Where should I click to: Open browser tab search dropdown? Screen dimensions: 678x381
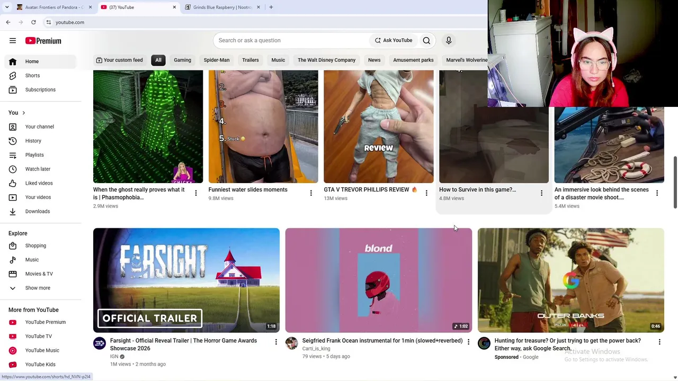click(7, 7)
